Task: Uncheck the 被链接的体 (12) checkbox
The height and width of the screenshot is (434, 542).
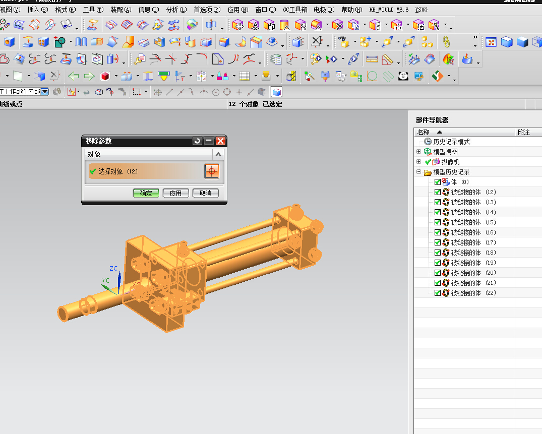Action: point(437,192)
